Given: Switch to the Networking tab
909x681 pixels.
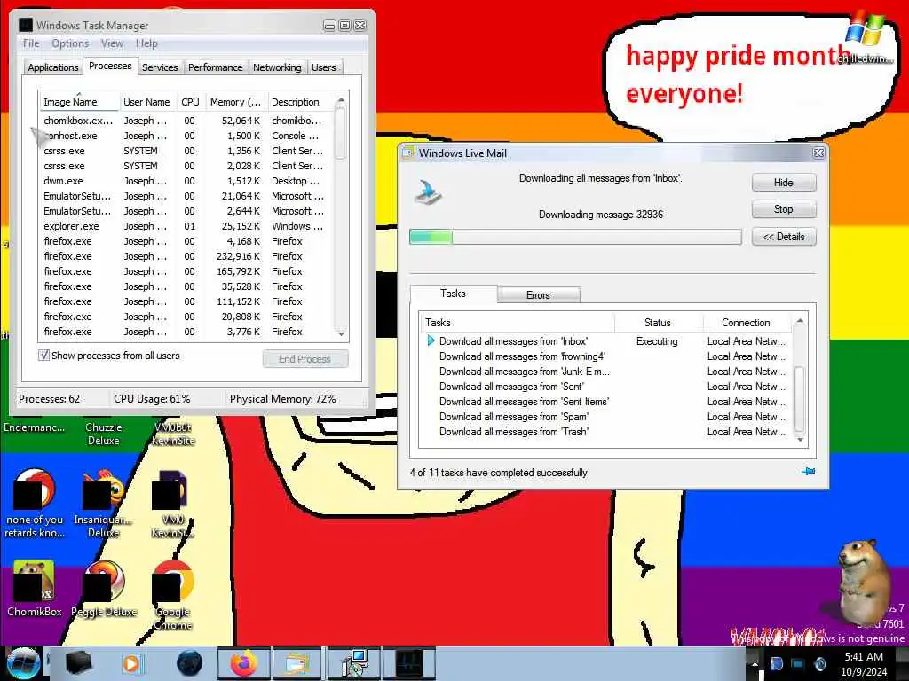Looking at the screenshot, I should 277,67.
